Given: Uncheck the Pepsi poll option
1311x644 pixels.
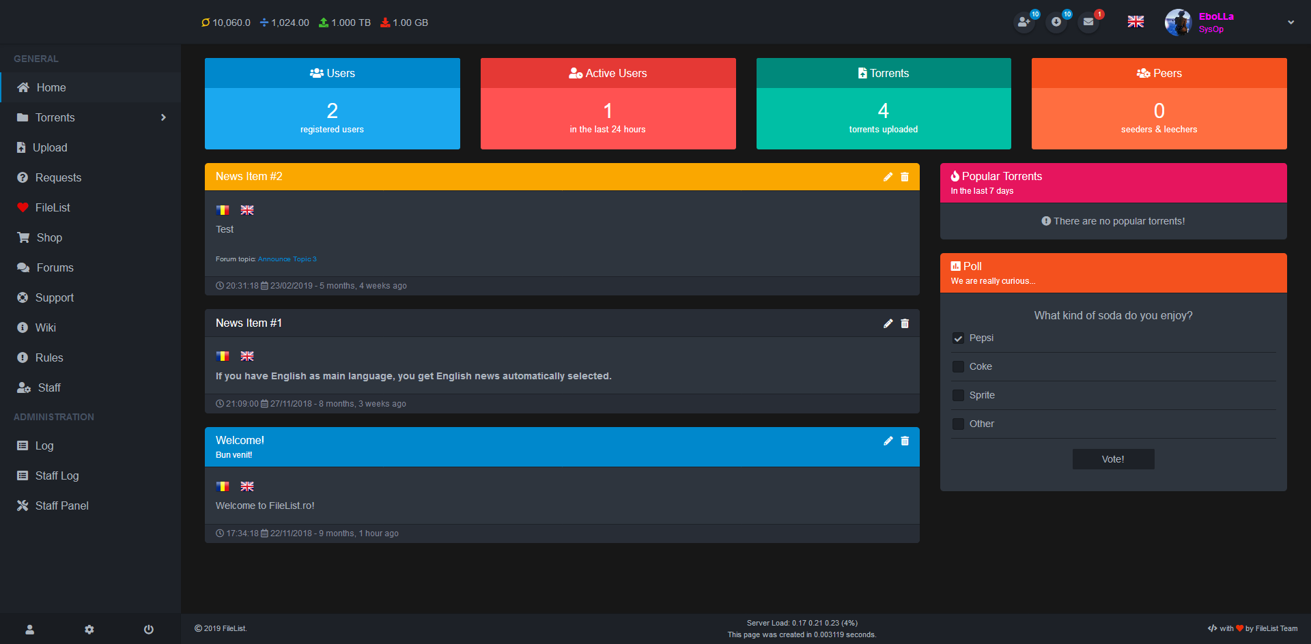Looking at the screenshot, I should click(958, 338).
